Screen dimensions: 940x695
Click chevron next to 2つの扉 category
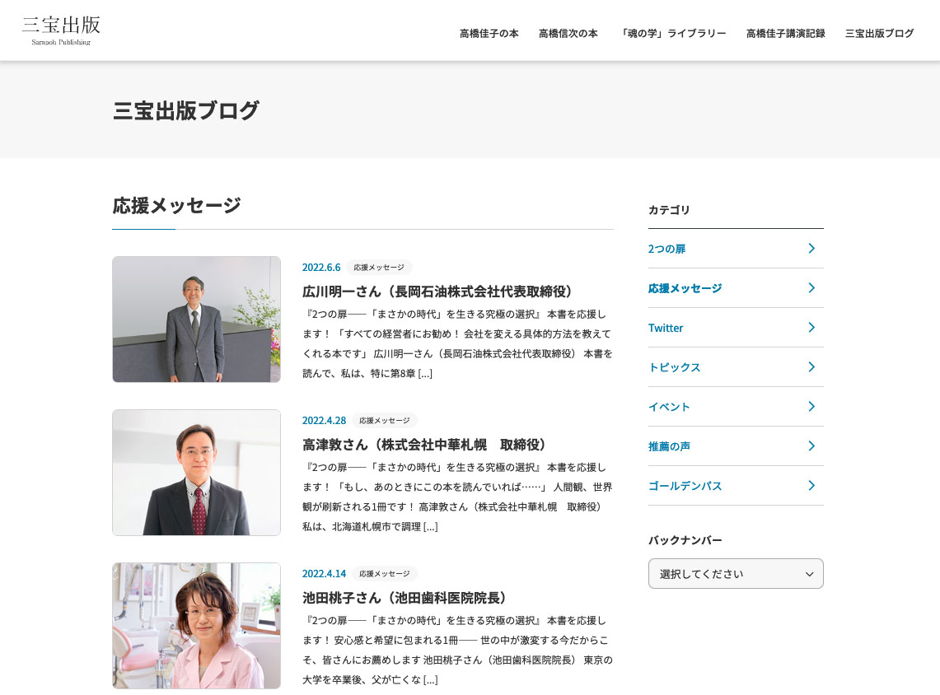tap(811, 248)
